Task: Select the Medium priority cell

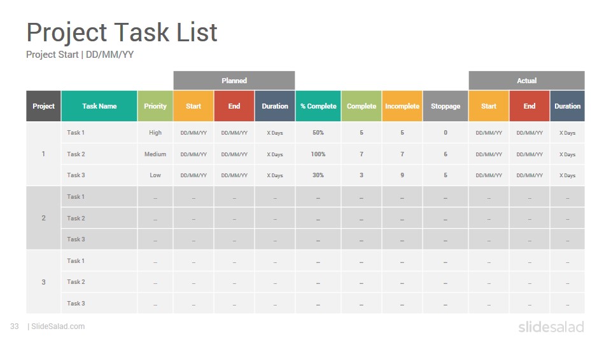Action: [x=155, y=154]
